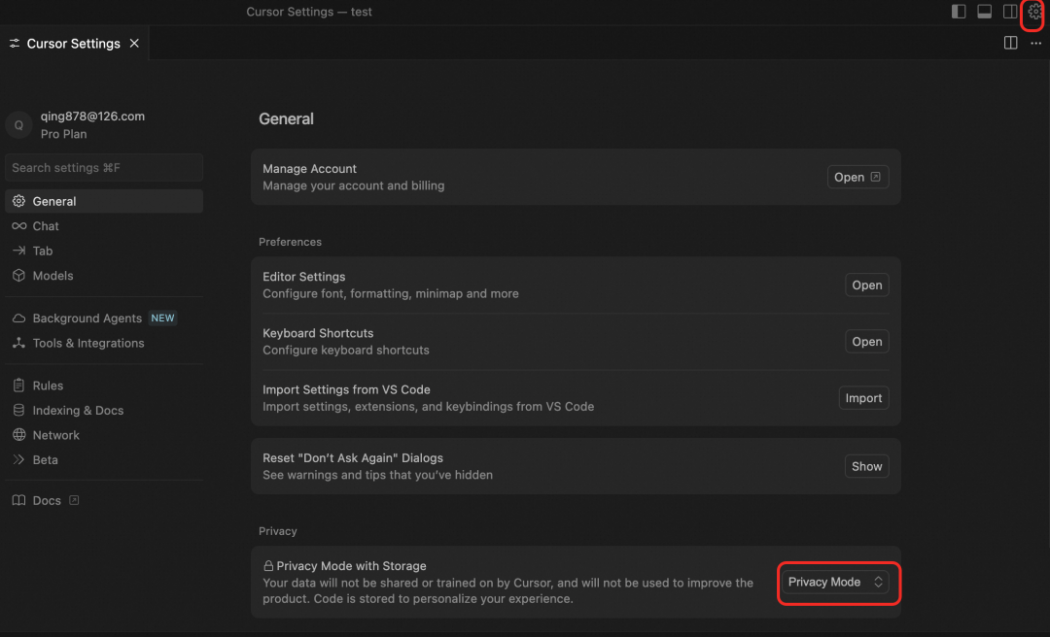
Task: Click the Tools & Integrations icon
Action: coord(18,343)
